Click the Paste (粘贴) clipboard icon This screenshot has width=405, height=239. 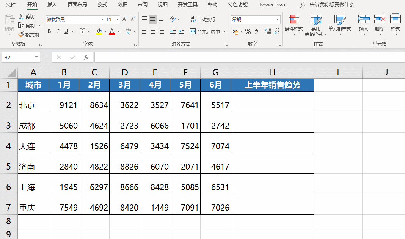(x=9, y=20)
